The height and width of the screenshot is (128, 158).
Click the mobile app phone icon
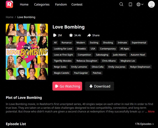[130, 5]
